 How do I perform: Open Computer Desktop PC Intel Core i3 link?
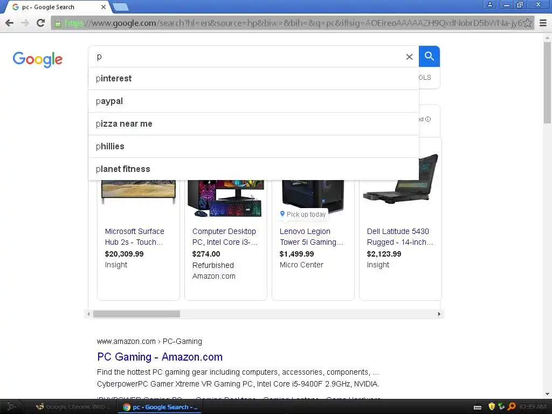coord(225,237)
